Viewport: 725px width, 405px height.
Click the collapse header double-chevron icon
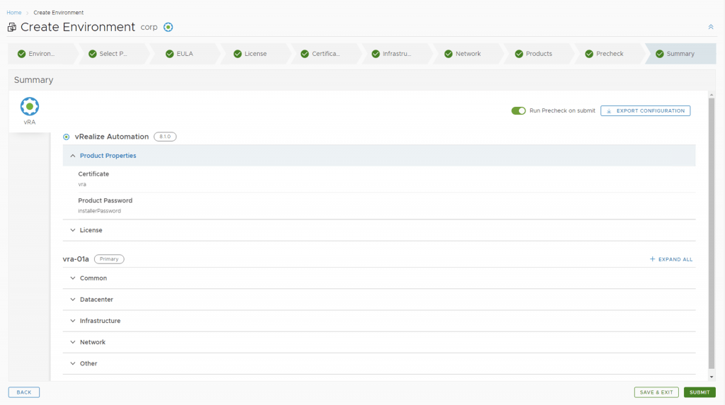(711, 27)
